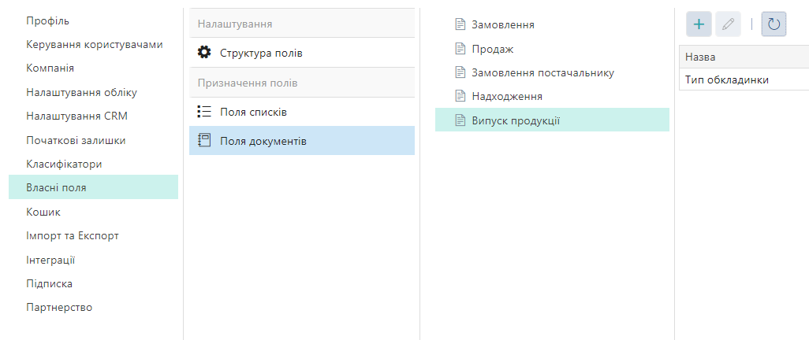Click the list icon beside Поля списків

(204, 112)
